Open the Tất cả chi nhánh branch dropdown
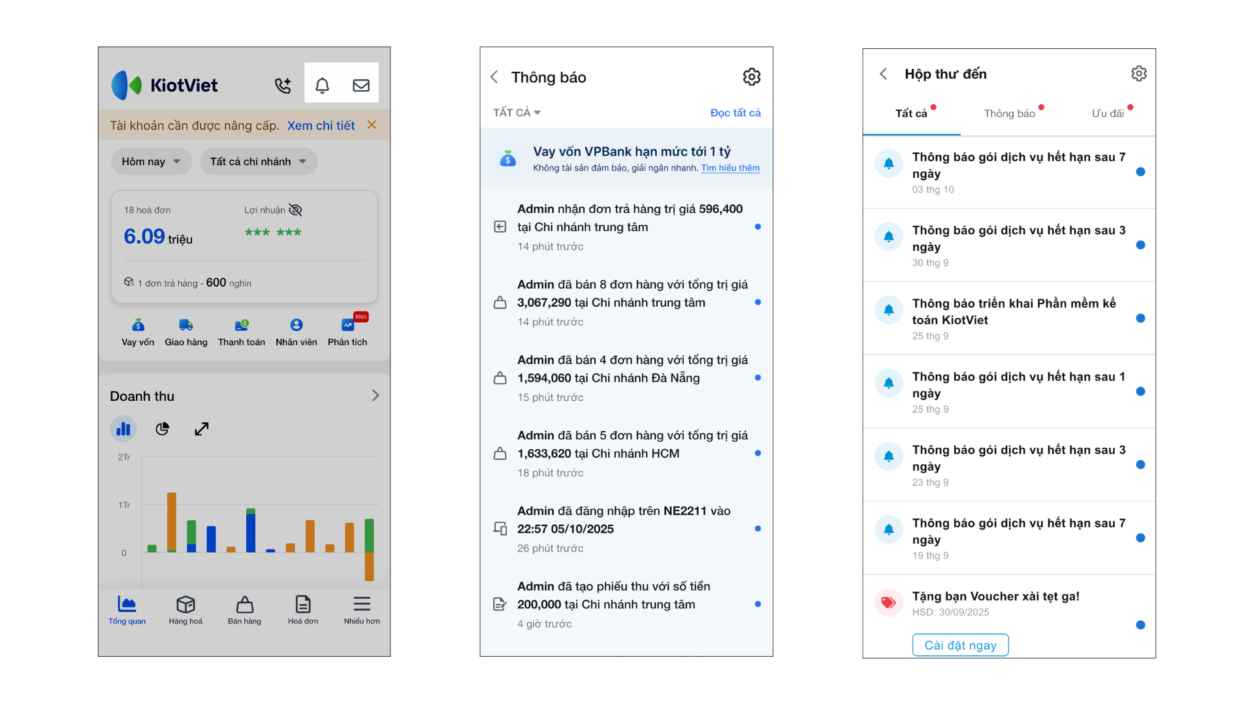 258,162
